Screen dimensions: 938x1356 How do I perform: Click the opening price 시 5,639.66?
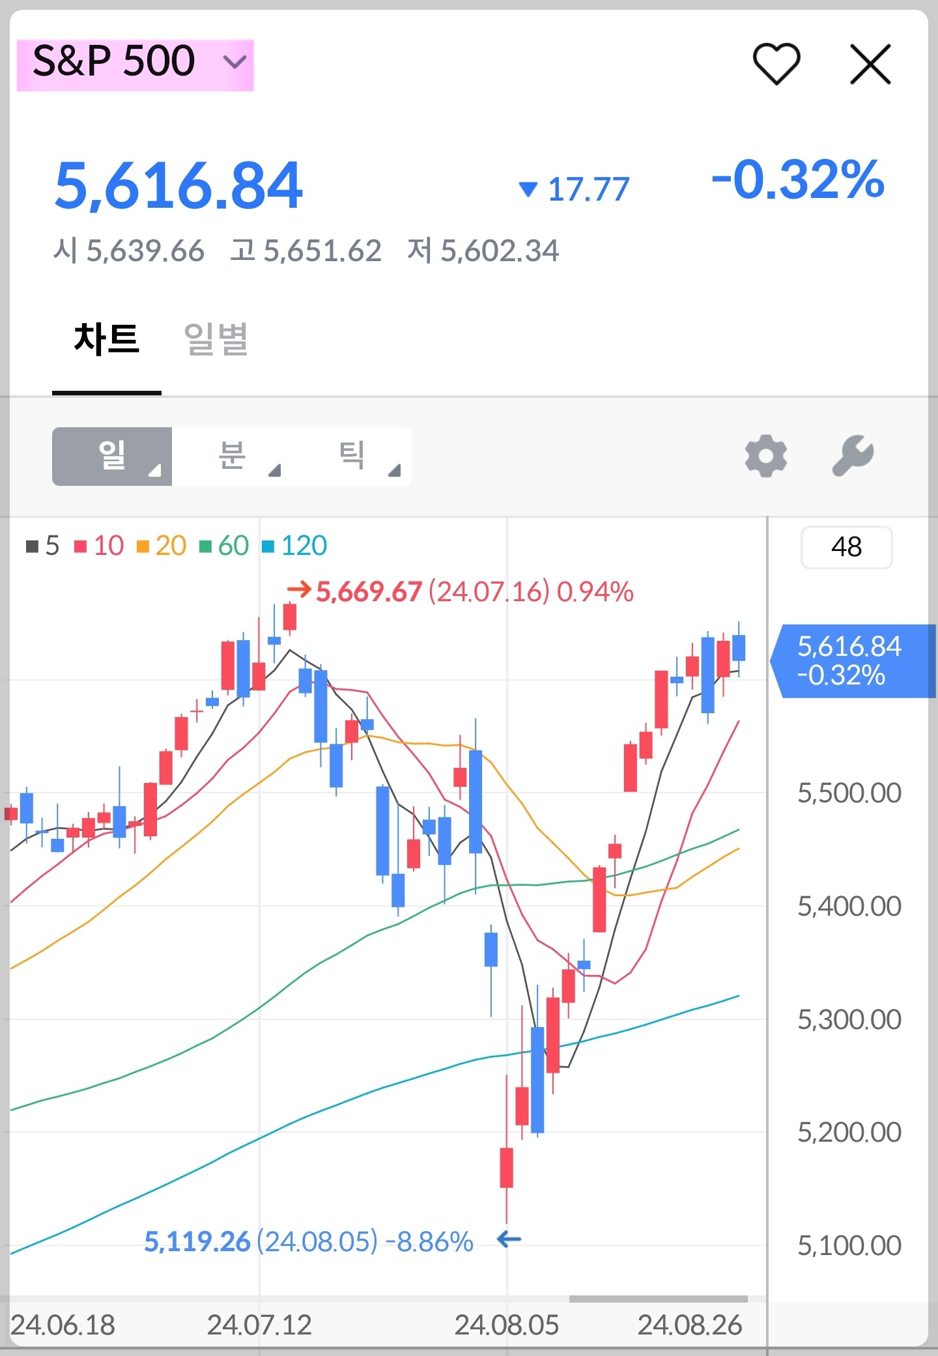(x=129, y=251)
